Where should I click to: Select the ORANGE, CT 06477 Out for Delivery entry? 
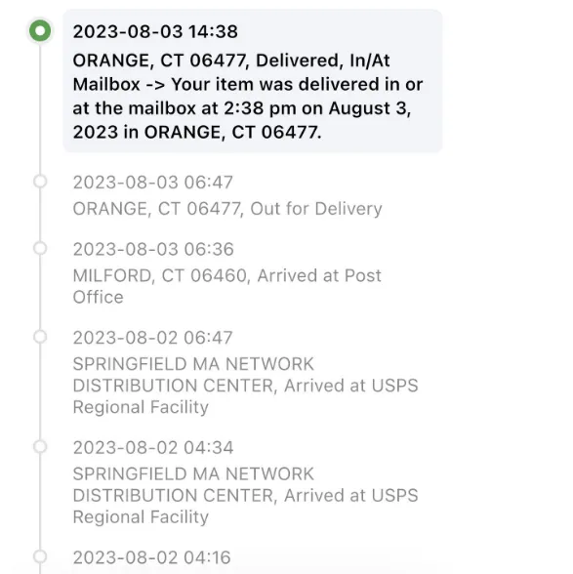tap(227, 209)
